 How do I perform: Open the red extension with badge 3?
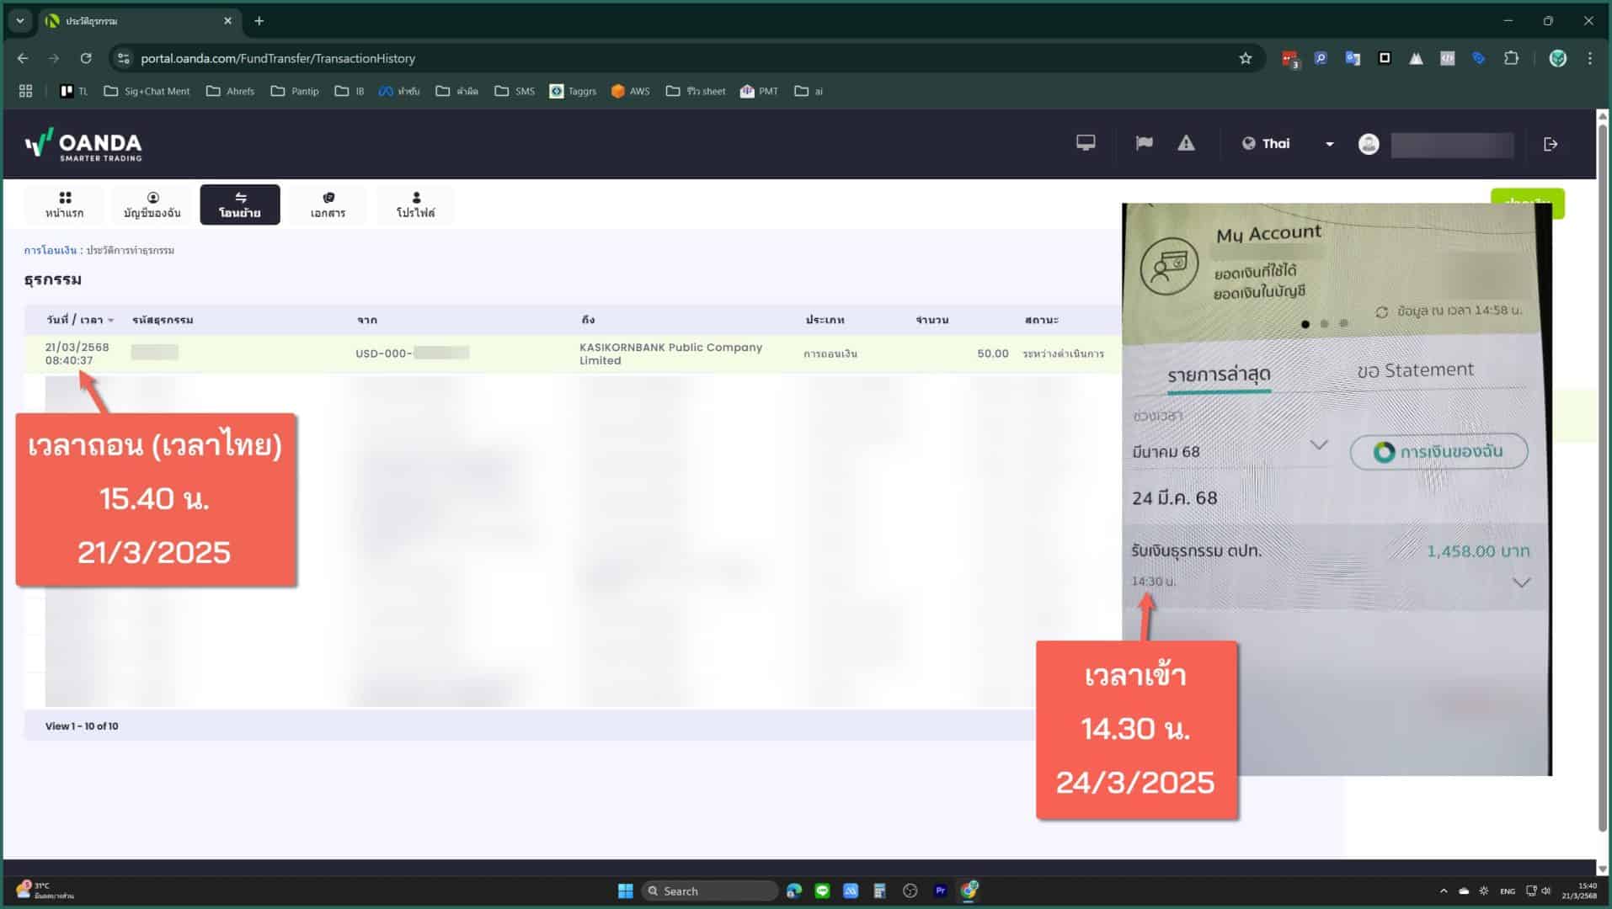[x=1289, y=58]
